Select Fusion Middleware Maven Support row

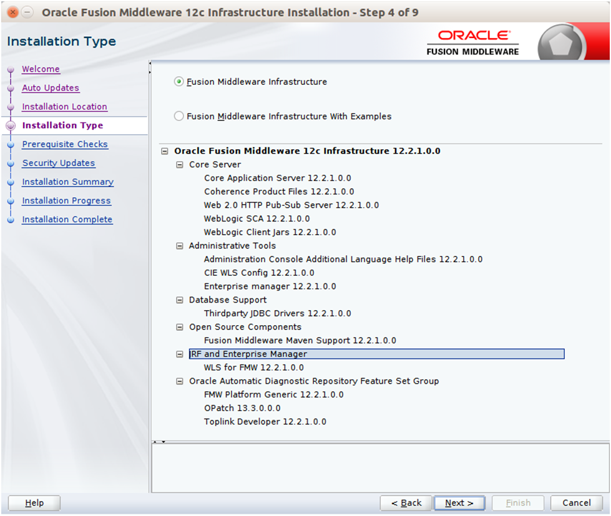[300, 341]
